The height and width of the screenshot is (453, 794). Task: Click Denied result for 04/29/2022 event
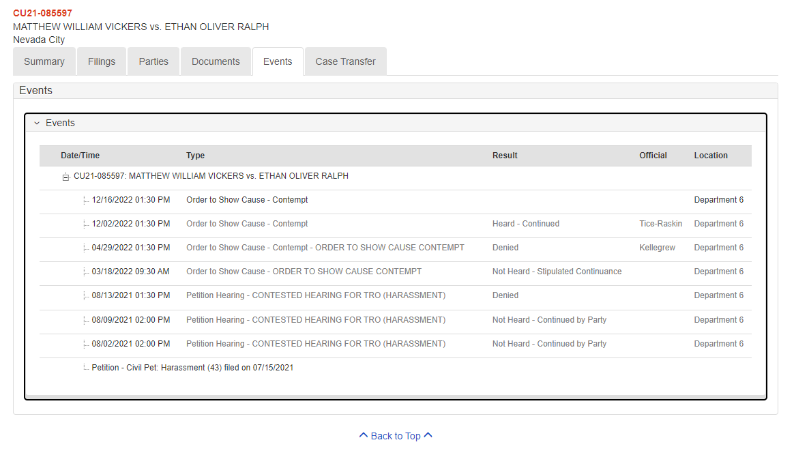point(505,247)
